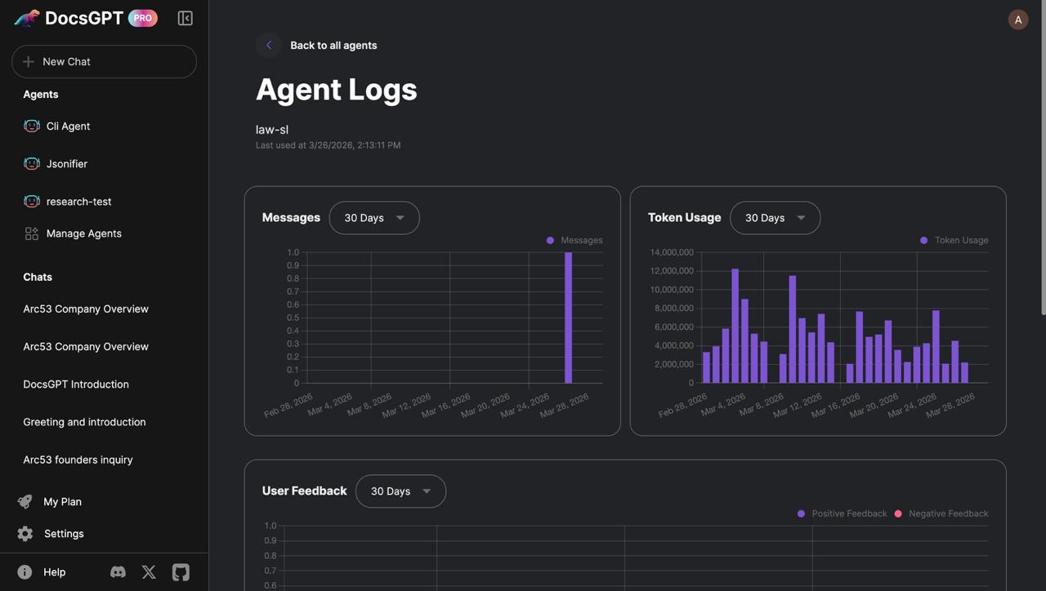The width and height of the screenshot is (1046, 591).
Task: Open the Cli Agent entry
Action: [x=69, y=126]
